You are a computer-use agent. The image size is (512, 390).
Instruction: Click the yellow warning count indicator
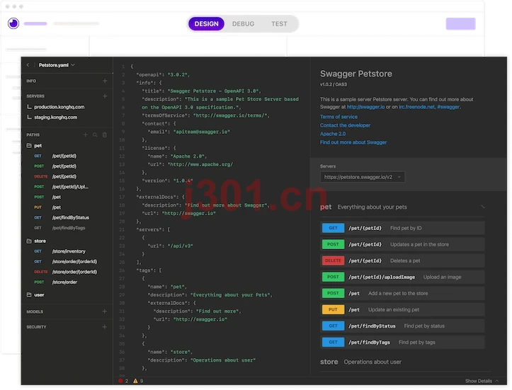[x=138, y=381]
